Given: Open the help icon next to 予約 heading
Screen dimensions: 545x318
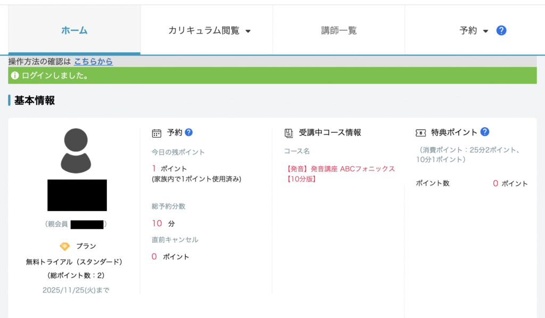Looking at the screenshot, I should point(188,132).
